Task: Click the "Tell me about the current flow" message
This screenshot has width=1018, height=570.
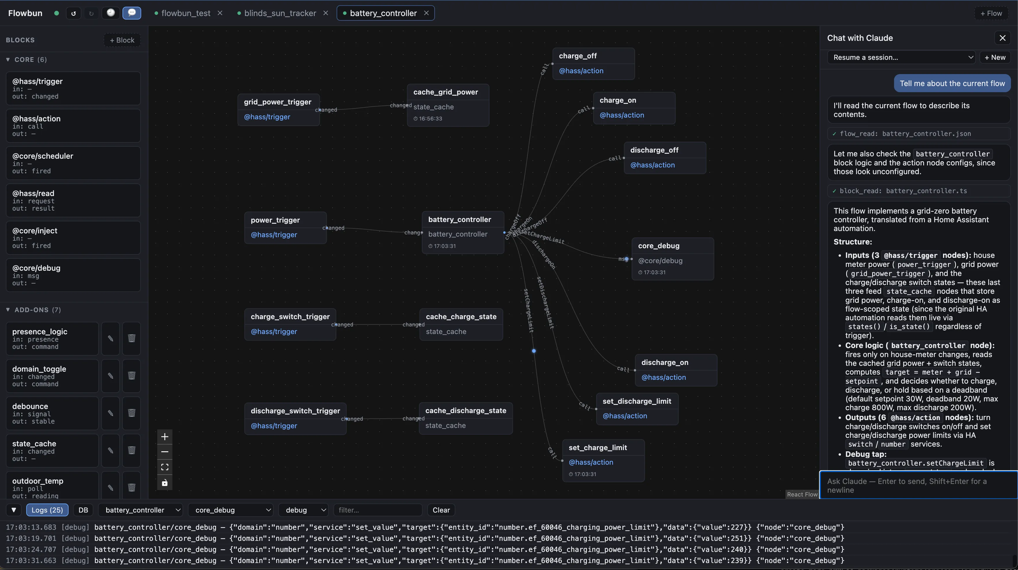Action: 952,83
